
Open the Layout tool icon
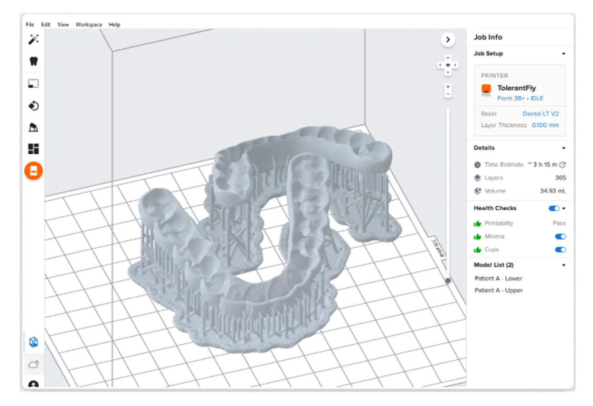coord(33,149)
